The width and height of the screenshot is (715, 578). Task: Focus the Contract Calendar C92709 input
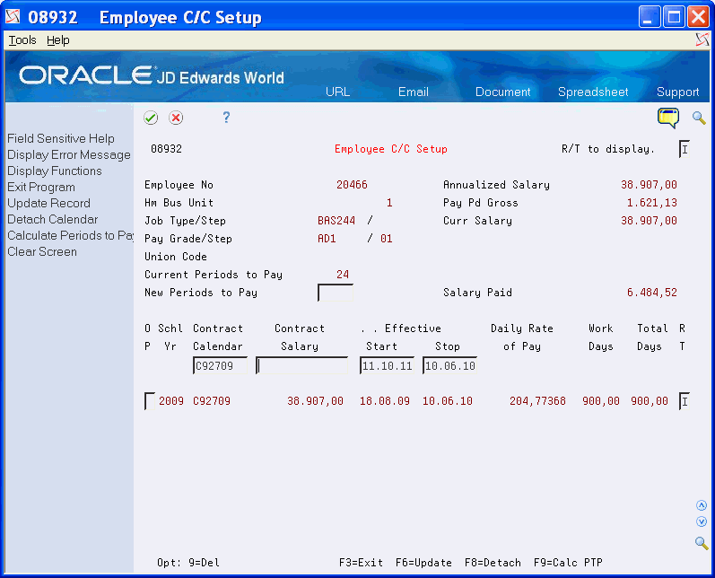click(221, 365)
